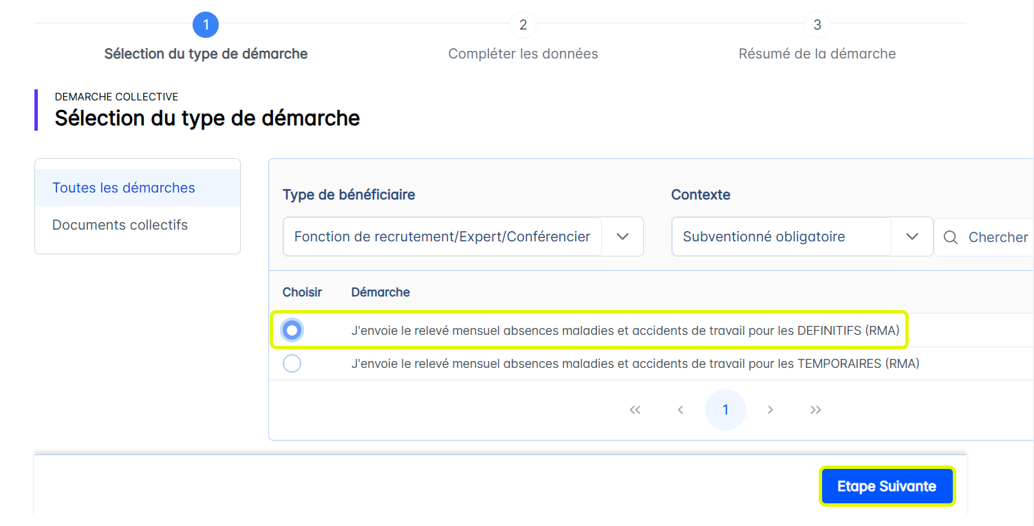Viewport: 1034px width, 526px height.
Task: Click step 1 circle in progress stepper
Action: click(x=206, y=25)
